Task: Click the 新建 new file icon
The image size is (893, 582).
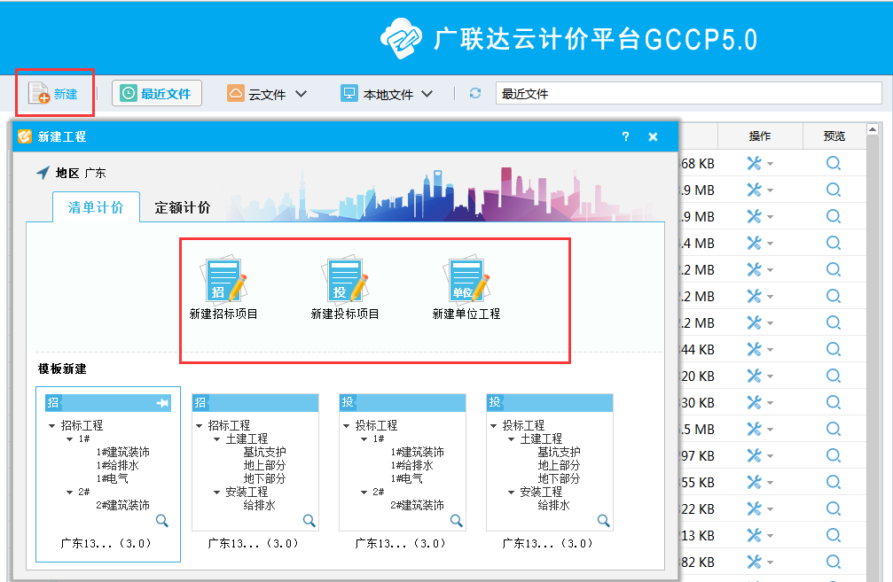Action: pyautogui.click(x=39, y=93)
